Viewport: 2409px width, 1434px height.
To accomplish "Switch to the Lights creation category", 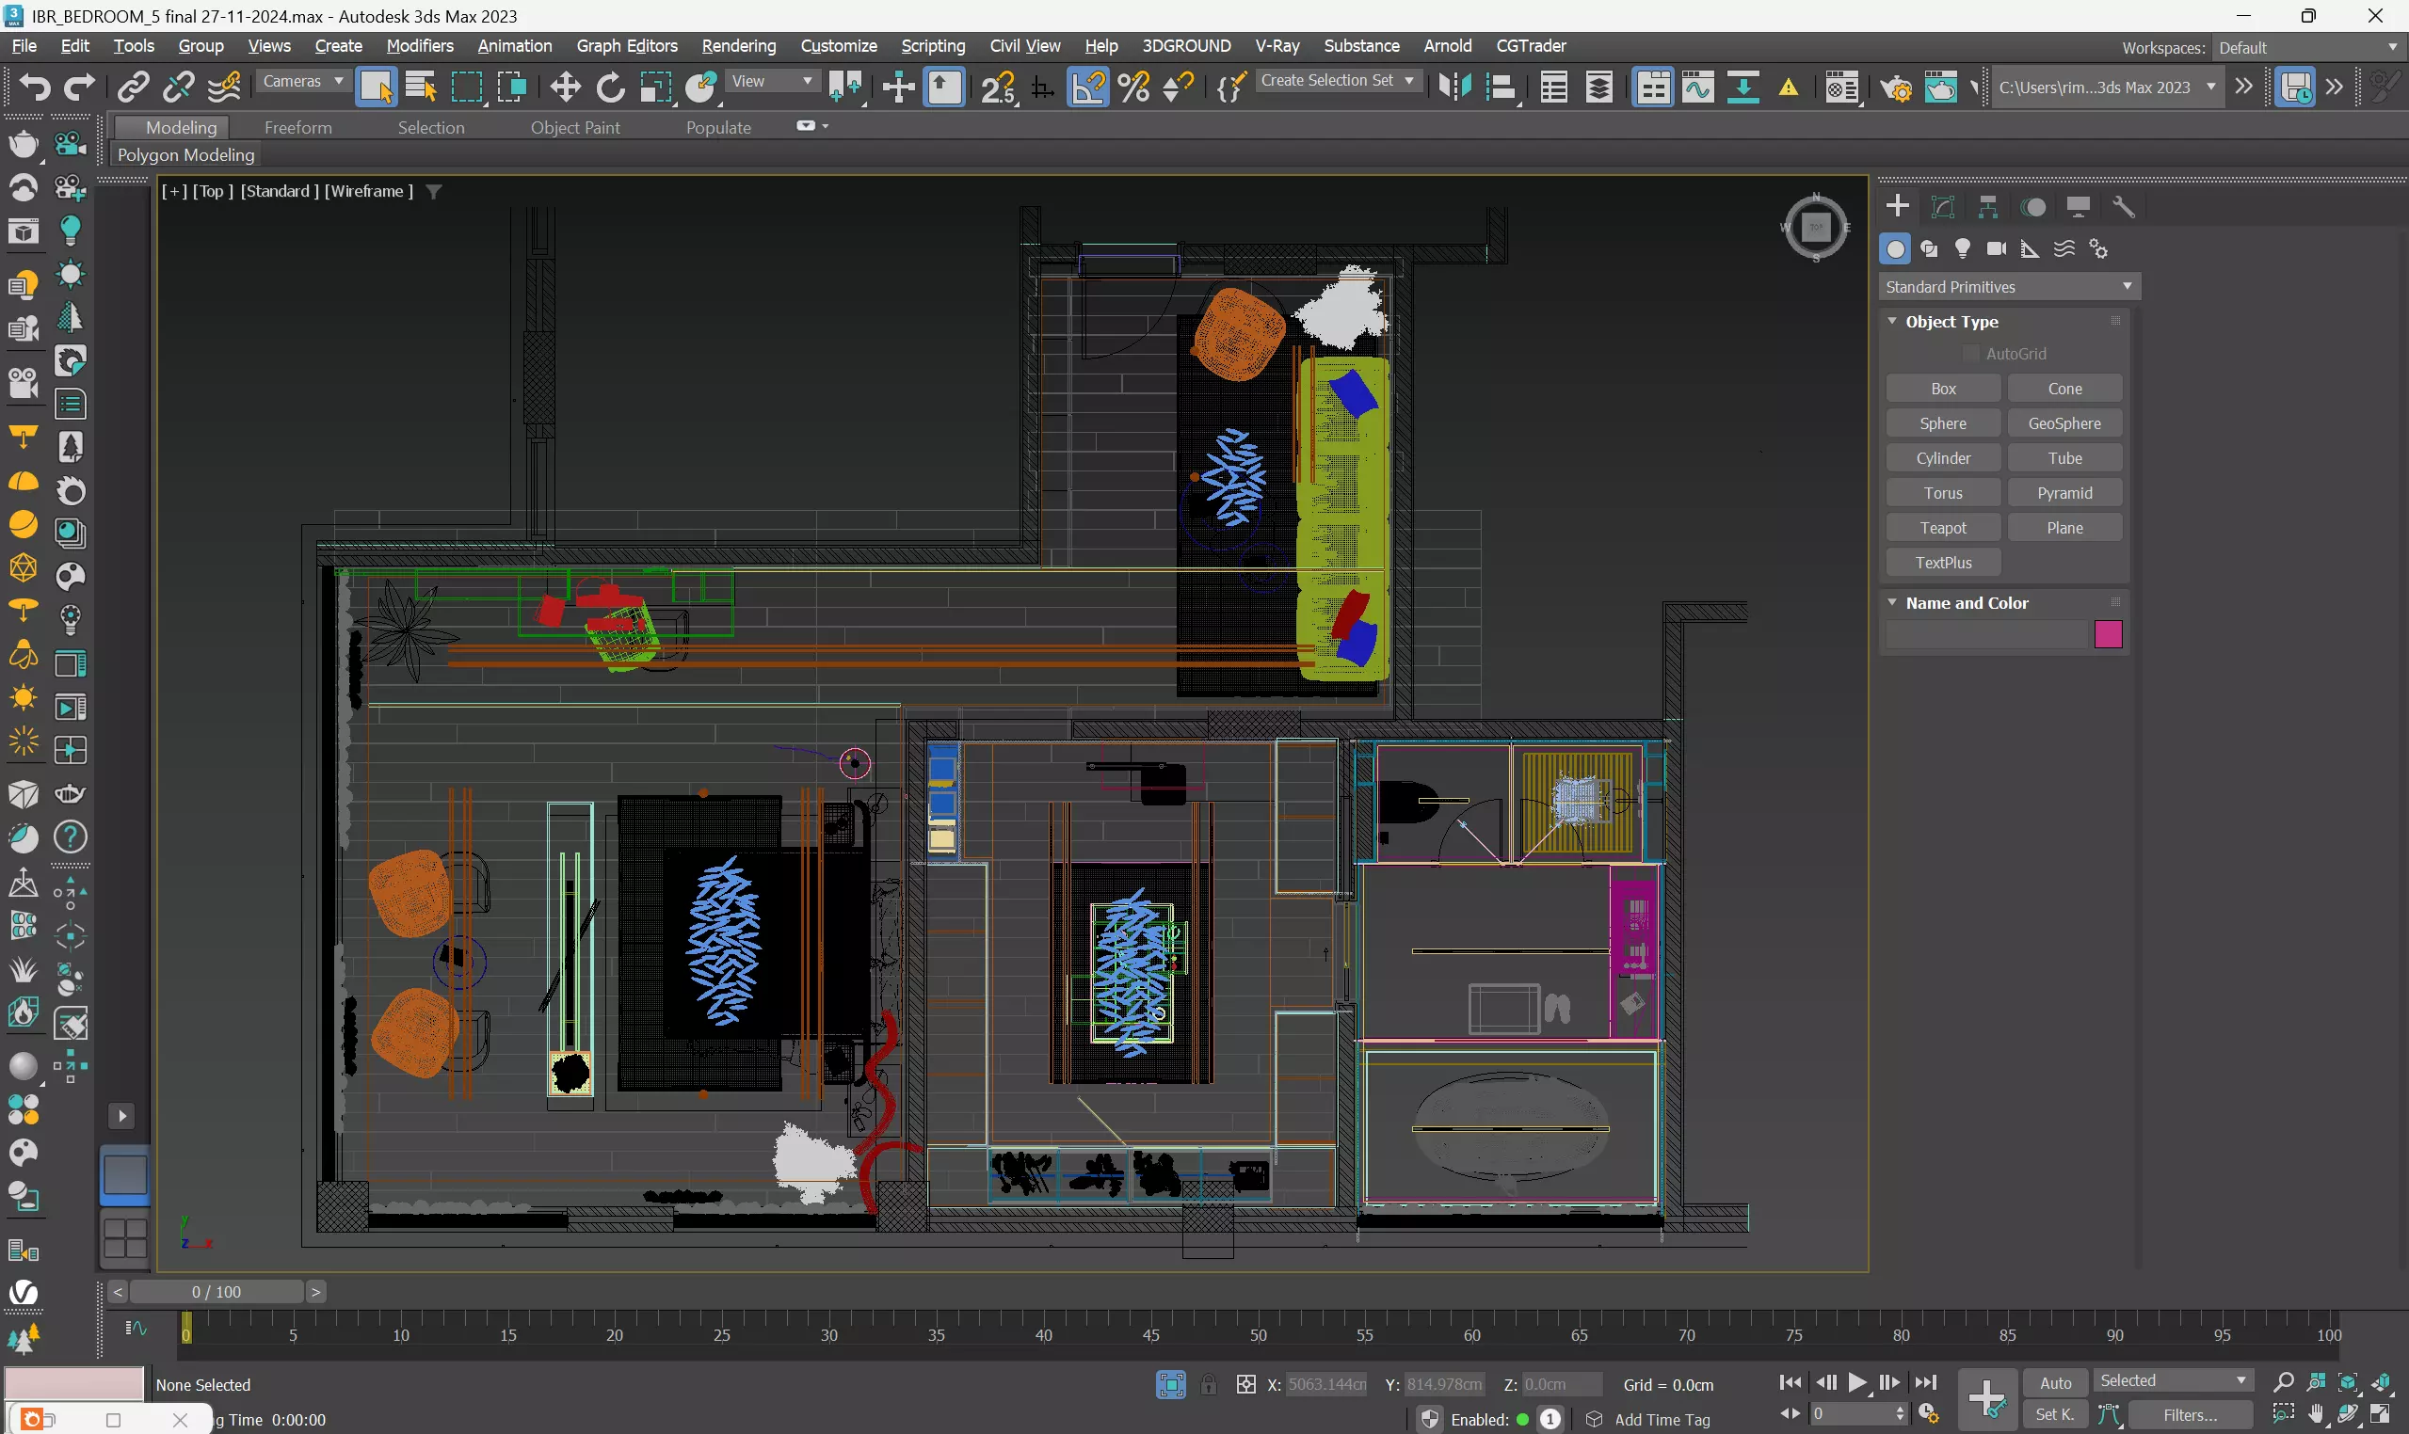I will [1963, 248].
